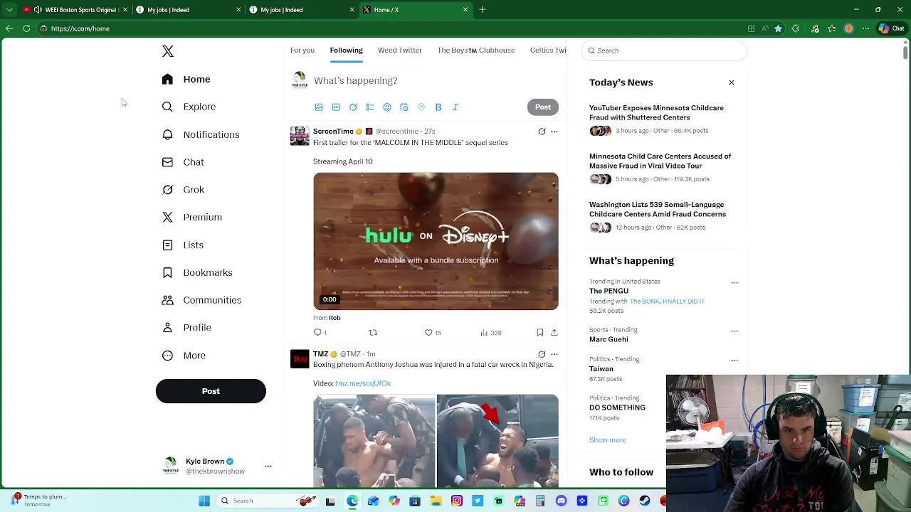Open the three-dot options on the TMZ post

[x=554, y=354]
